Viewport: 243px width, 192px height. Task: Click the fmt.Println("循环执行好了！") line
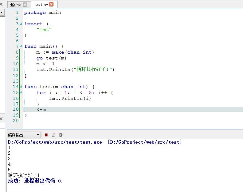(x=76, y=69)
